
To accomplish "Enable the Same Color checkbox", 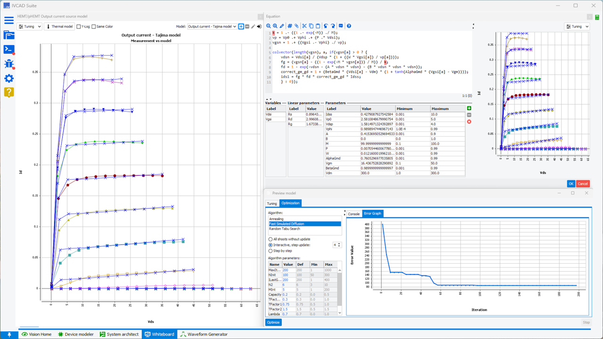I will pos(102,26).
